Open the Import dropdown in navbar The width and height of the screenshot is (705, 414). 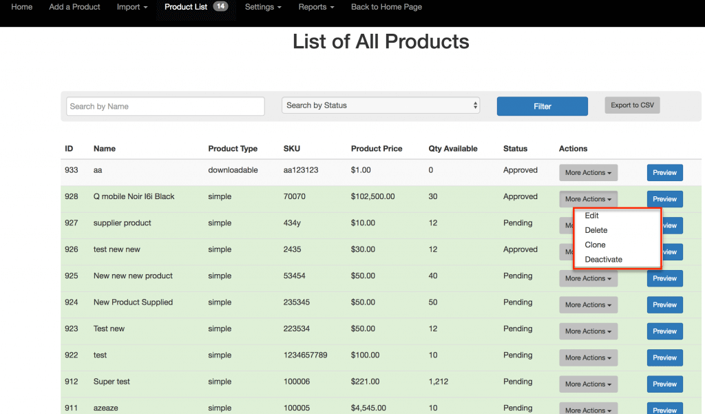[x=133, y=7]
